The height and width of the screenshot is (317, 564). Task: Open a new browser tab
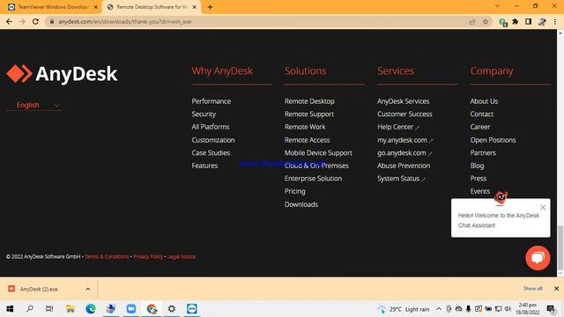(x=210, y=7)
